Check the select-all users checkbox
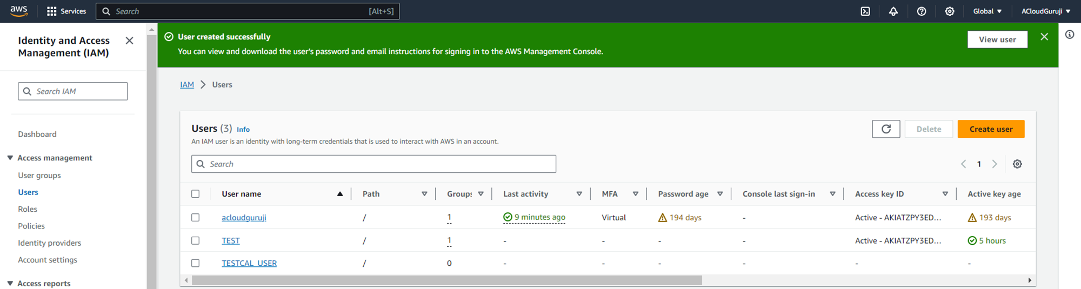The width and height of the screenshot is (1081, 289). [x=196, y=194]
